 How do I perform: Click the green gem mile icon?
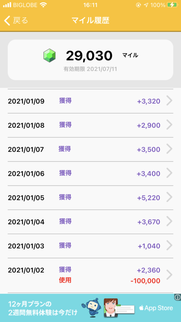click(x=49, y=55)
